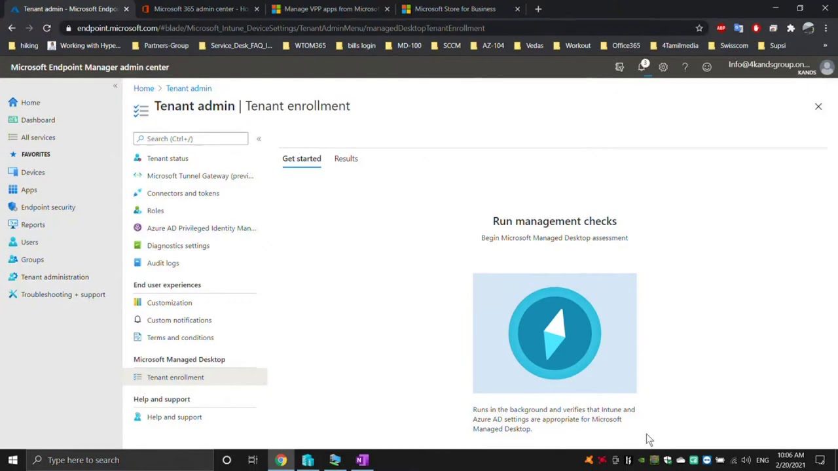Open the MD-100 bookmarks folder
Image resolution: width=838 pixels, height=471 pixels.
pos(404,46)
